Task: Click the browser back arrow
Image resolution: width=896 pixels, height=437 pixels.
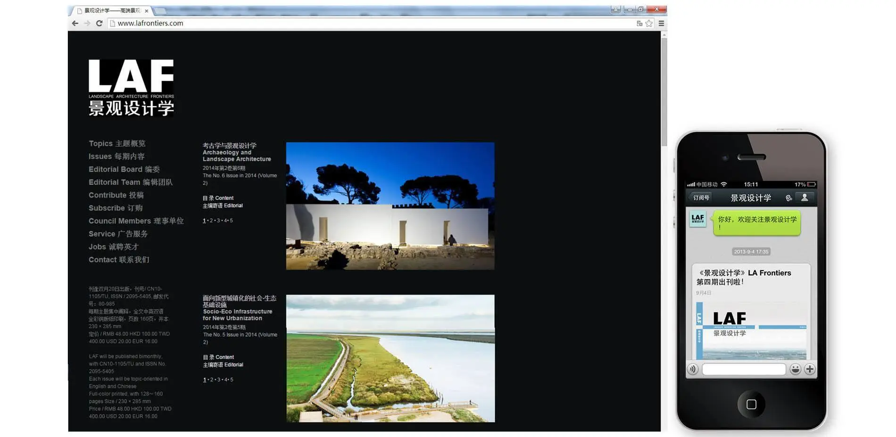Action: pyautogui.click(x=75, y=23)
